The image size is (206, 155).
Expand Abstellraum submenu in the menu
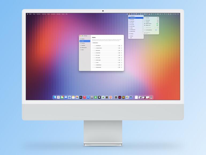(x=143, y=16)
